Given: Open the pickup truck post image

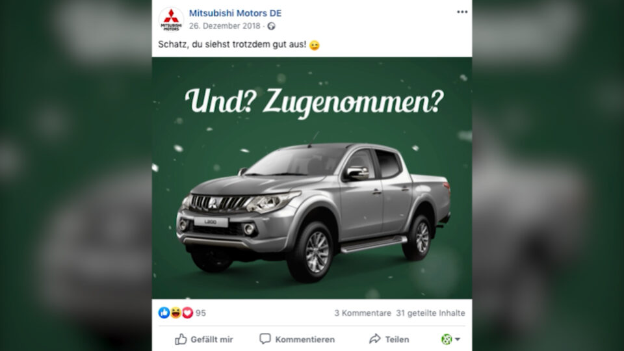Looking at the screenshot, I should tap(312, 178).
